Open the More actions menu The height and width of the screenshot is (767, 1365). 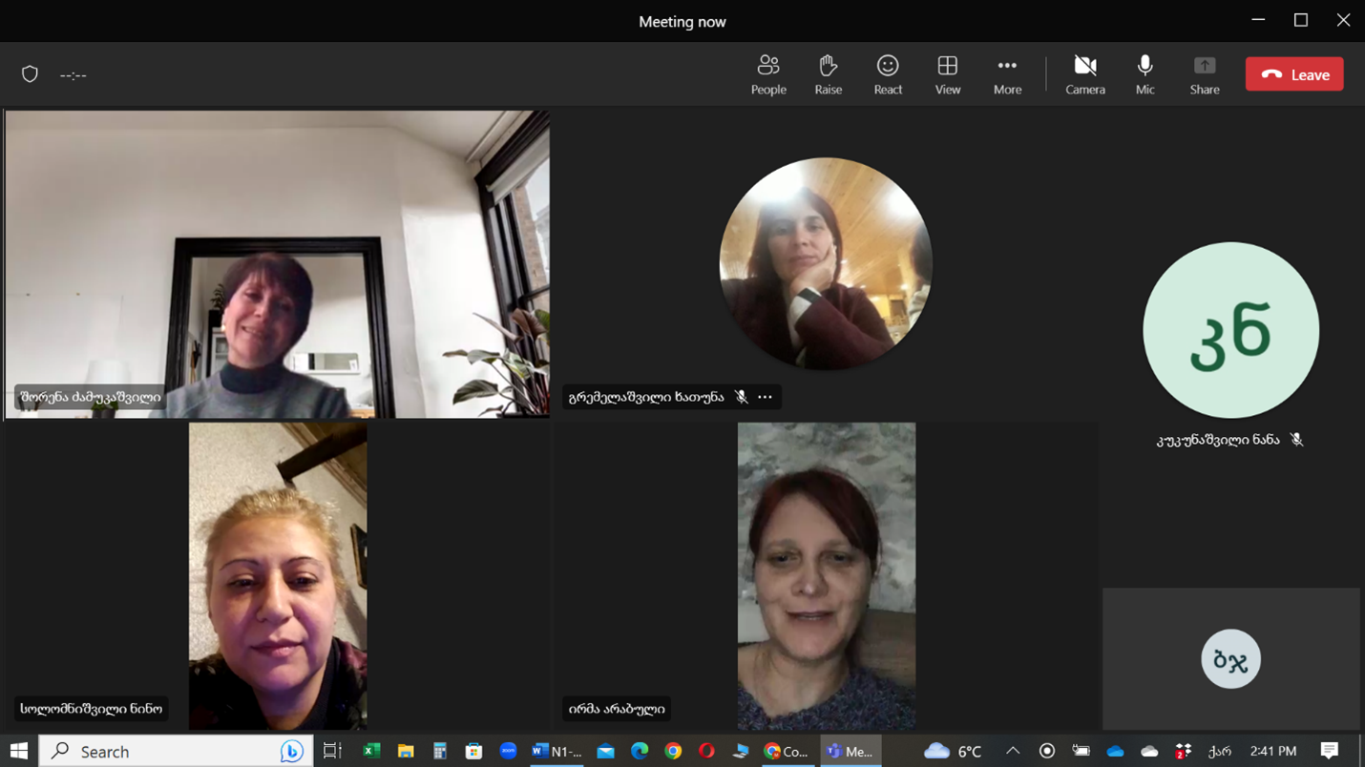click(x=1007, y=74)
